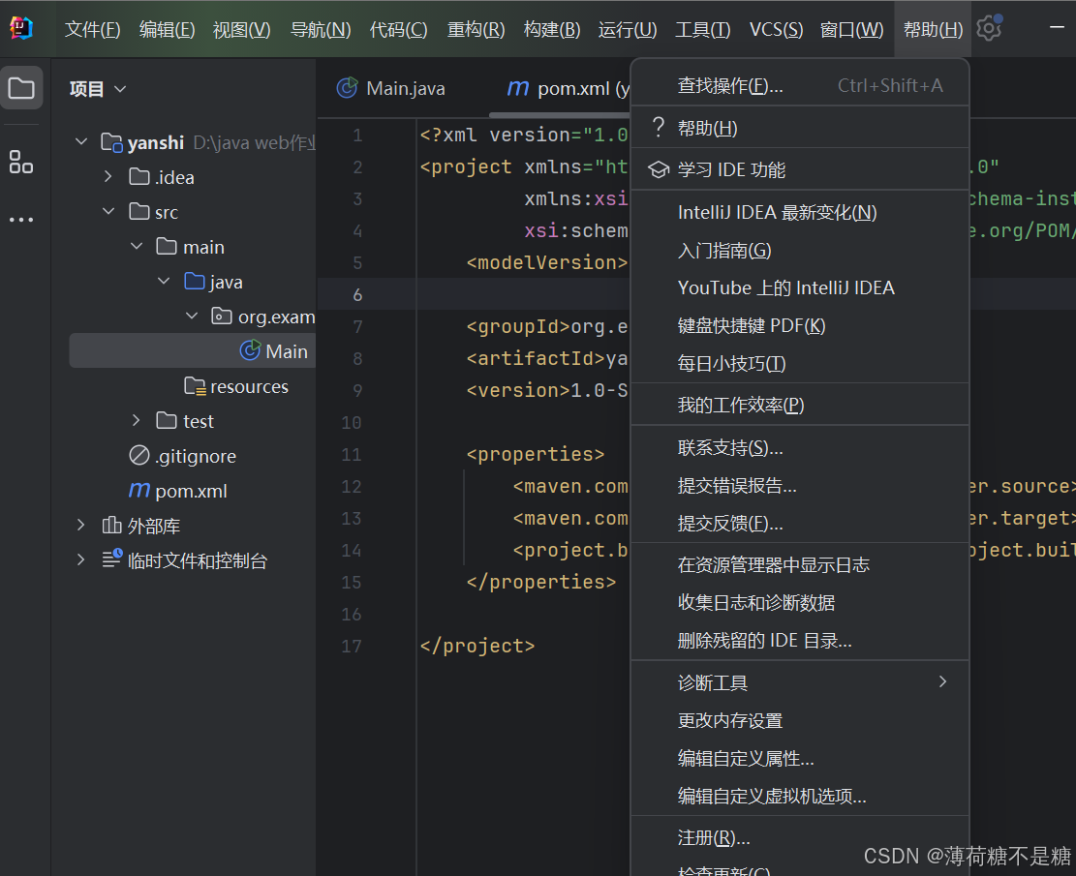Collapse the src folder node

[x=108, y=211]
